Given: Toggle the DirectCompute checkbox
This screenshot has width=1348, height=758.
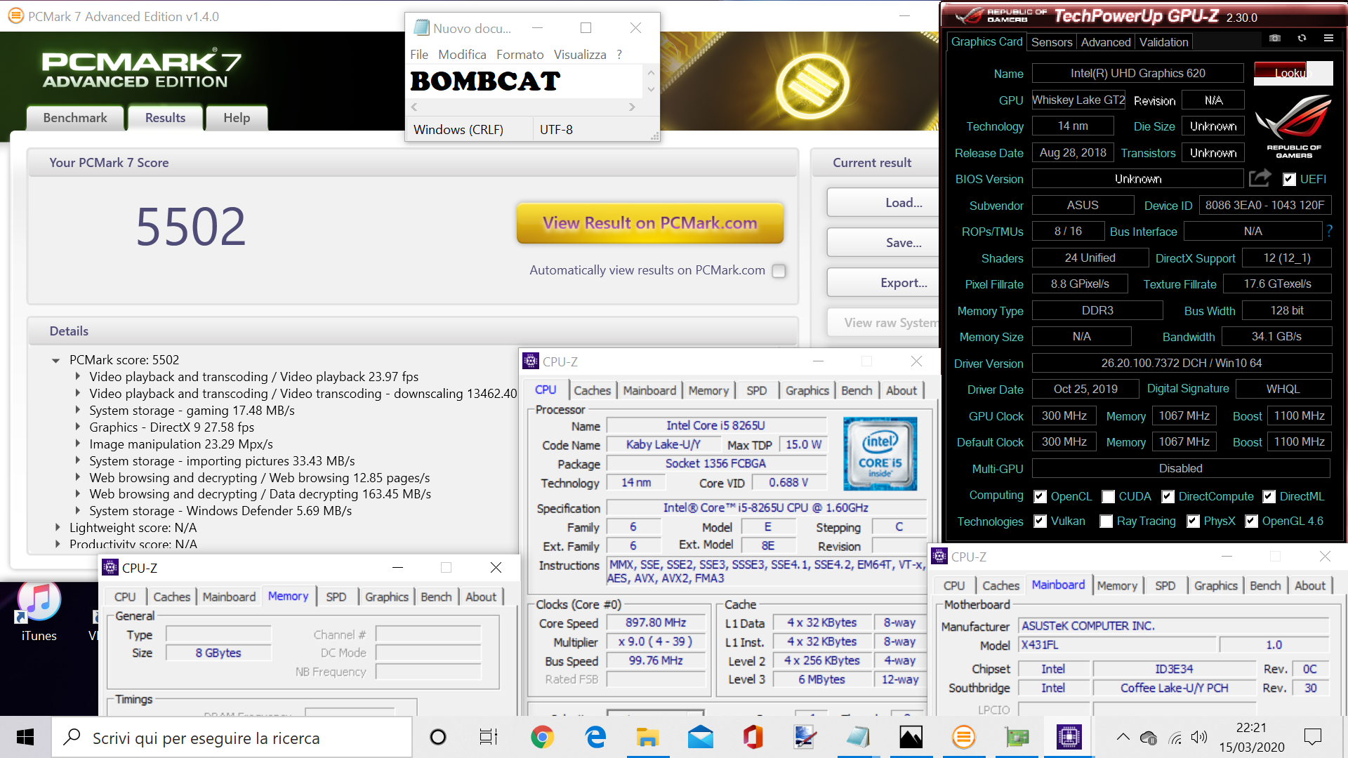Looking at the screenshot, I should 1168,496.
